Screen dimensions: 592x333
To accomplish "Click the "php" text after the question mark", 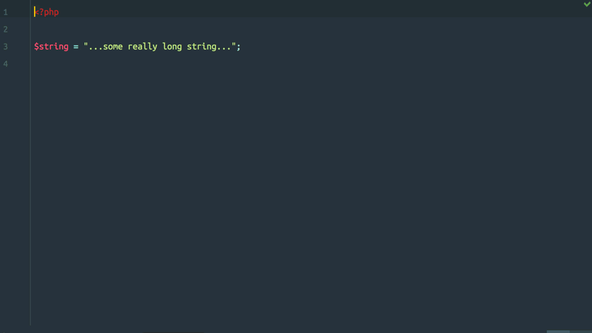I will pyautogui.click(x=51, y=12).
